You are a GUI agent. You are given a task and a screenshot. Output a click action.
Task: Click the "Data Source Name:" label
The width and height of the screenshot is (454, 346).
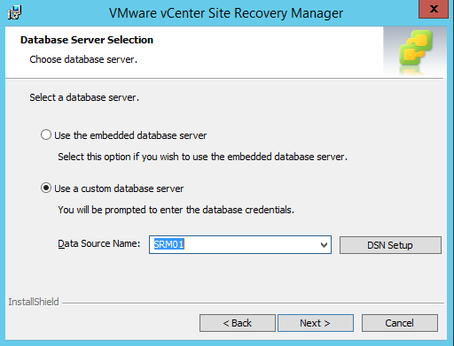pyautogui.click(x=99, y=243)
